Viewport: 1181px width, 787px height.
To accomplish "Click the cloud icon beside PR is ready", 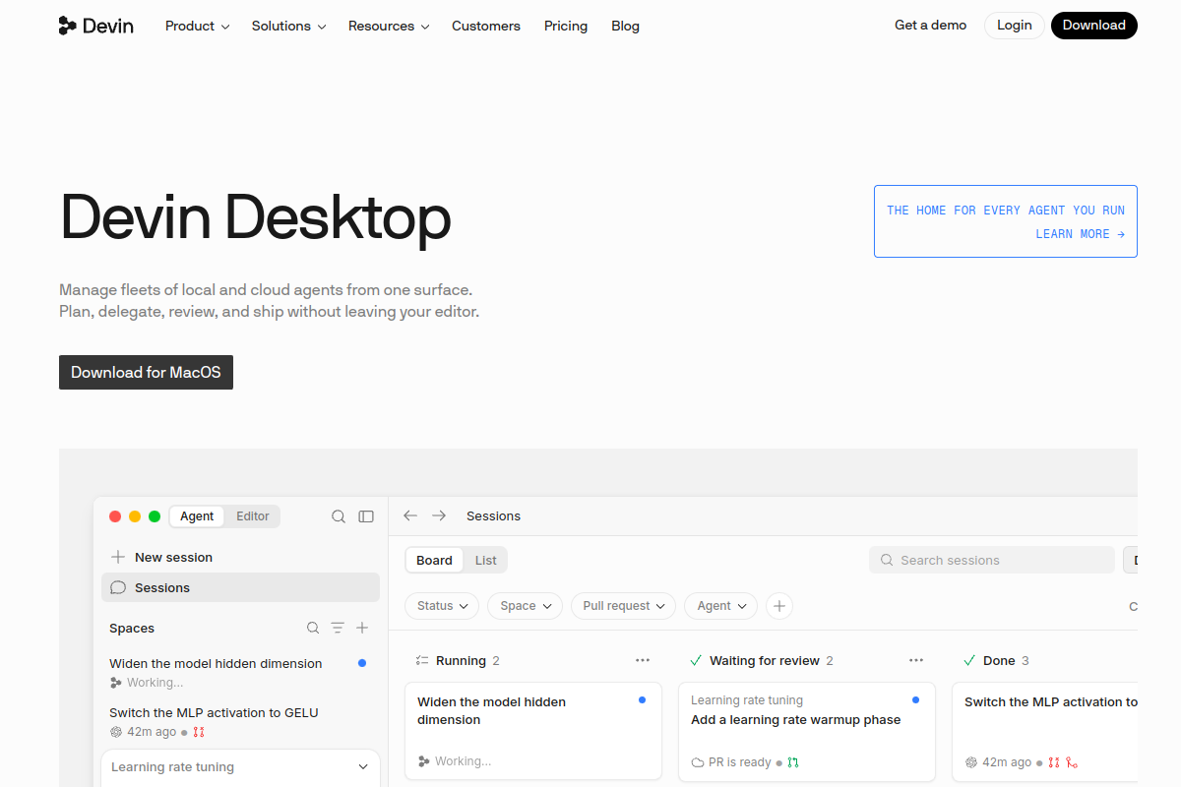I will (x=698, y=762).
